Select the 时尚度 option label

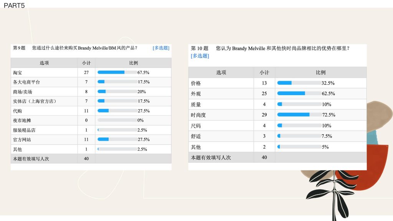[x=198, y=115]
